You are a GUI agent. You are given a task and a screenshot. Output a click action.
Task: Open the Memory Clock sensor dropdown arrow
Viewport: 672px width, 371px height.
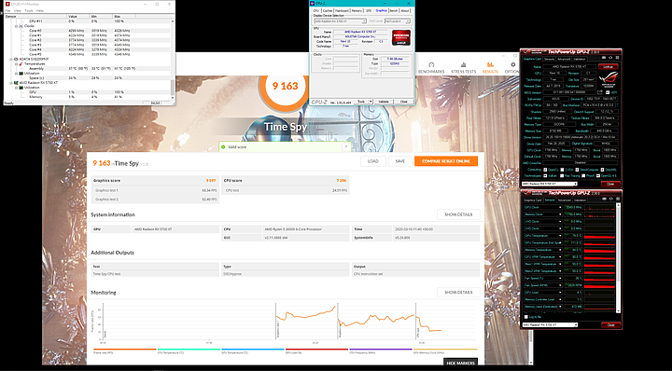click(560, 214)
